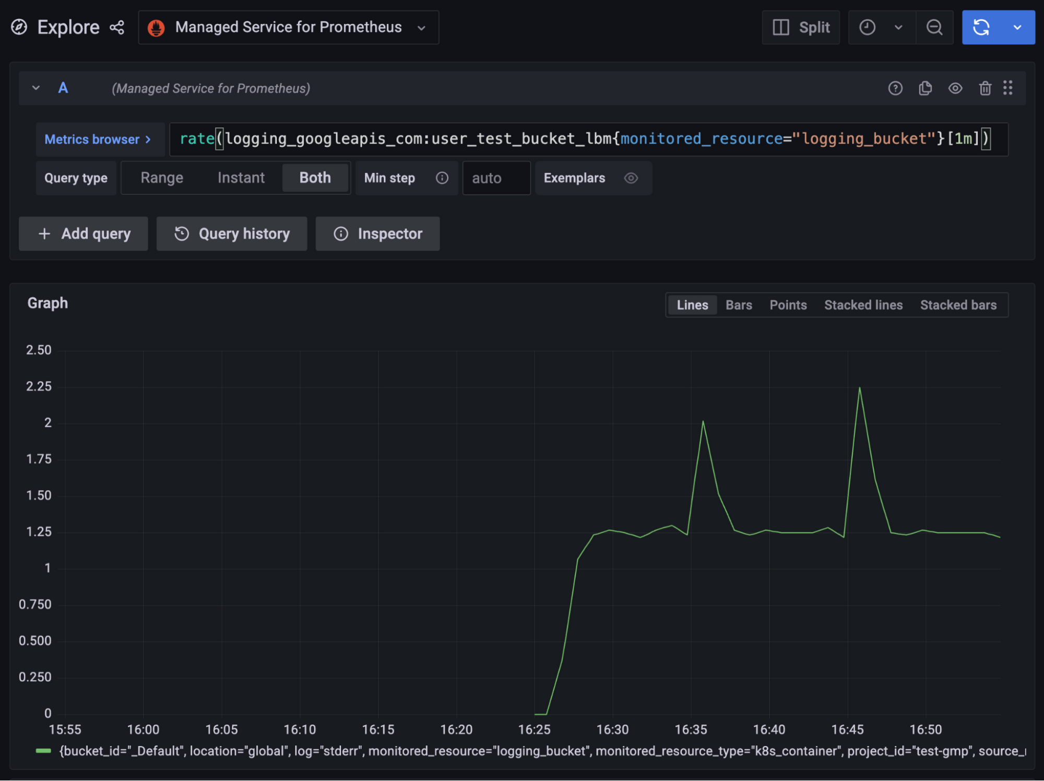
Task: Click the Graph panel title
Action: 48,303
